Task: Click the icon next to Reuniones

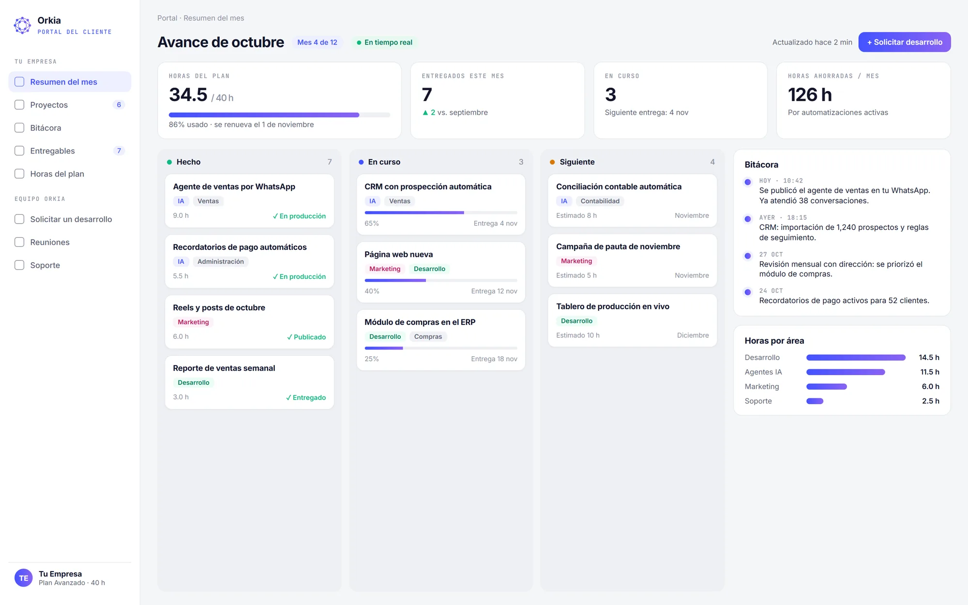Action: (19, 242)
